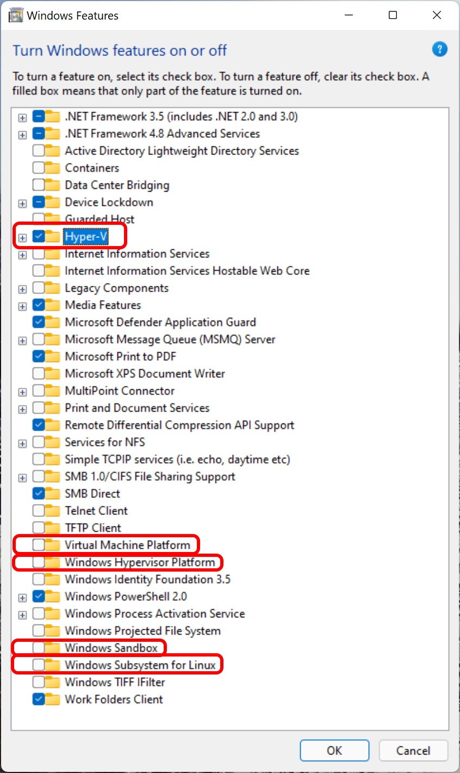
Task: Click the folder icon beside Active Directory Lightweight Directory Services
Action: [53, 151]
